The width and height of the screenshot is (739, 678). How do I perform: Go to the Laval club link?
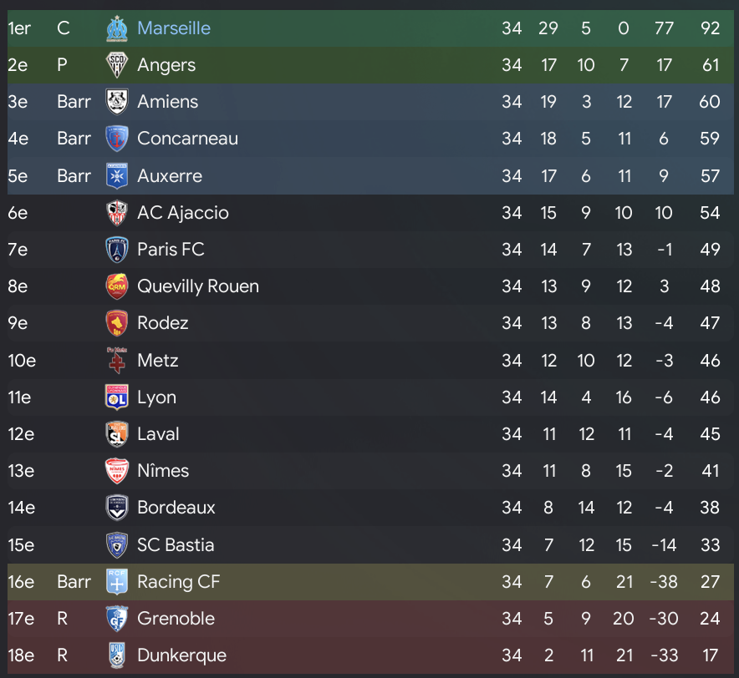pos(158,434)
